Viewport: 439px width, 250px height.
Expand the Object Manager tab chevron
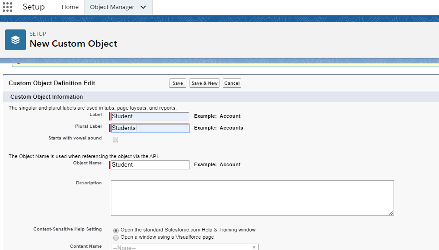coord(144,7)
